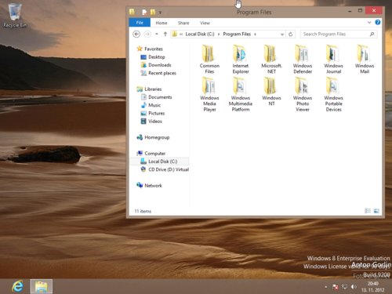Switch to details view layout
Viewport: 392px width, 294px height.
[x=368, y=211]
